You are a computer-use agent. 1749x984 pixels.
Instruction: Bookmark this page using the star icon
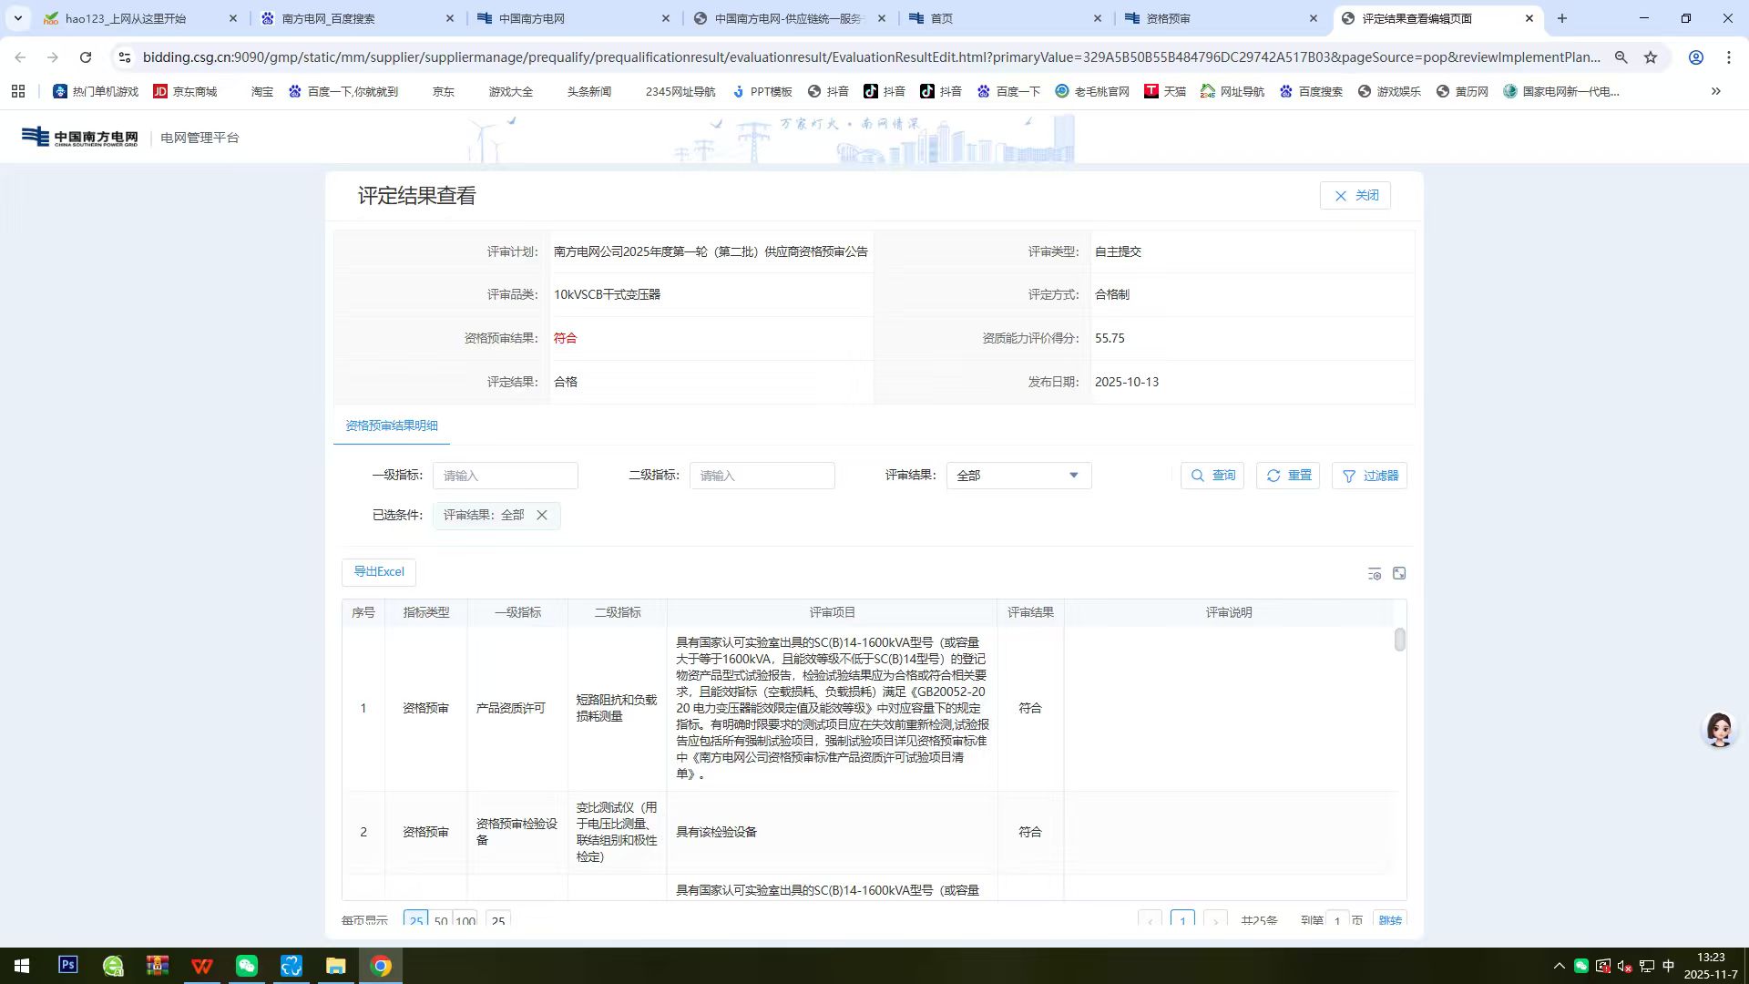point(1649,56)
